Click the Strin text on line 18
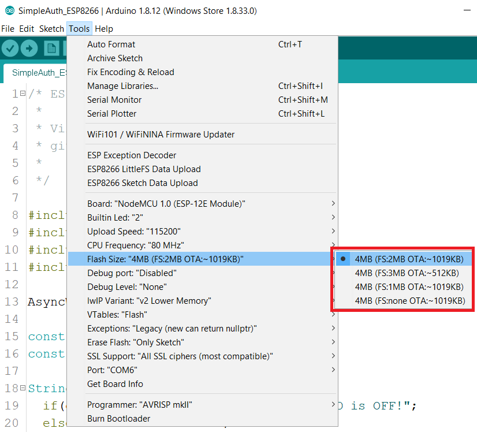477x432 pixels. tap(47, 389)
